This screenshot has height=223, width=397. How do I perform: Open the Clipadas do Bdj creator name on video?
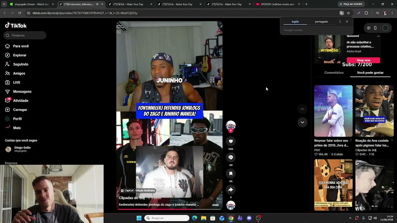(132, 198)
